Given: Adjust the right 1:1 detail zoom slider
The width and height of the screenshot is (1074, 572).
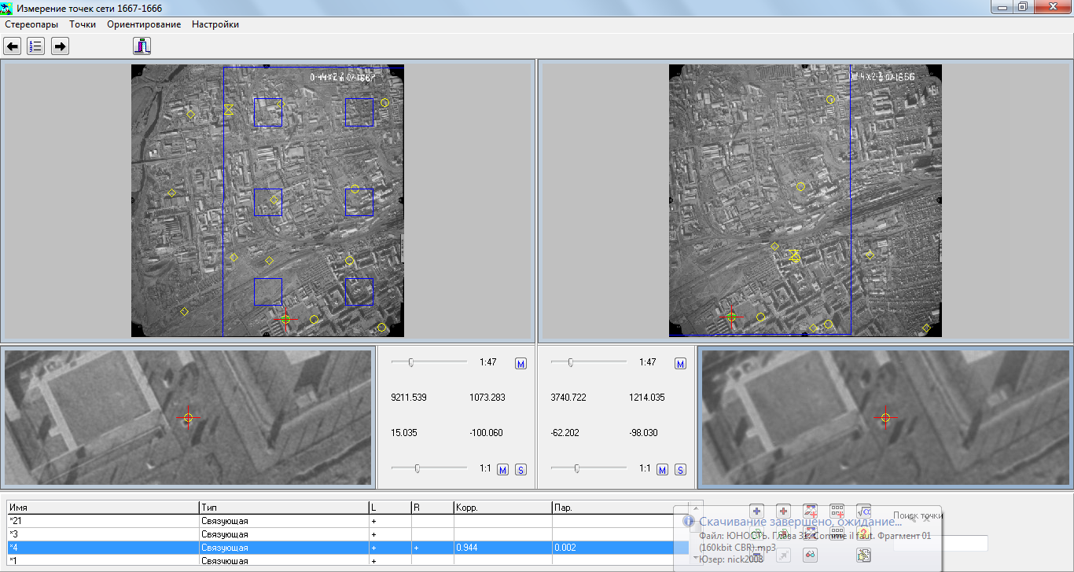Looking at the screenshot, I should click(576, 468).
